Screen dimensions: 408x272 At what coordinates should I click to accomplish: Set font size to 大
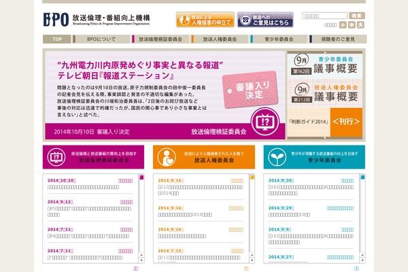click(360, 25)
